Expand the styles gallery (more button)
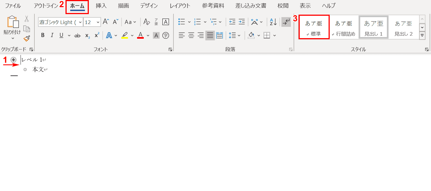The image size is (431, 191). coord(422,35)
